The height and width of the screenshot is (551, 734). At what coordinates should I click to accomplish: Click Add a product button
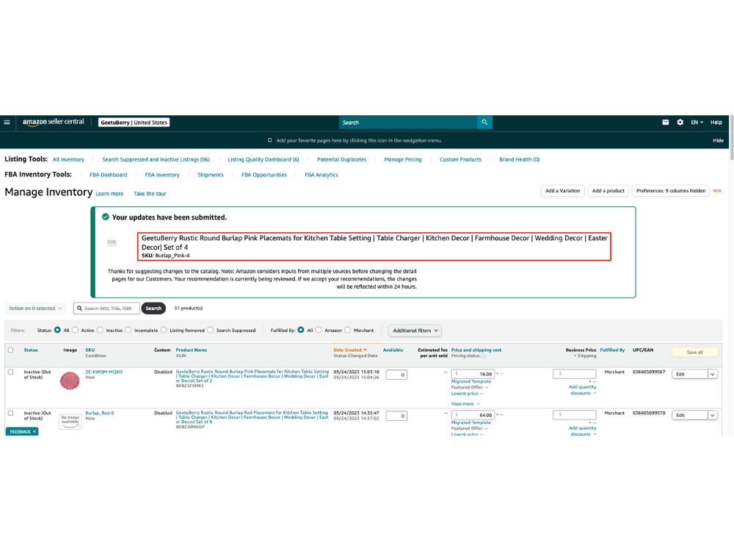(608, 191)
